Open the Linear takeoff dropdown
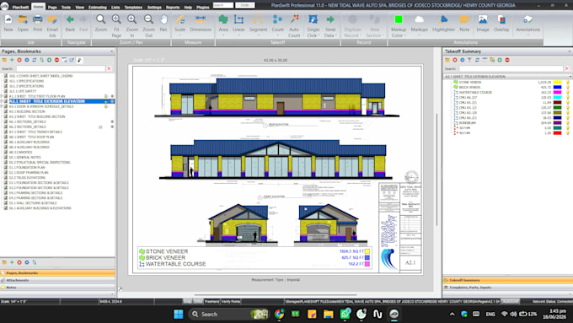 (238, 35)
